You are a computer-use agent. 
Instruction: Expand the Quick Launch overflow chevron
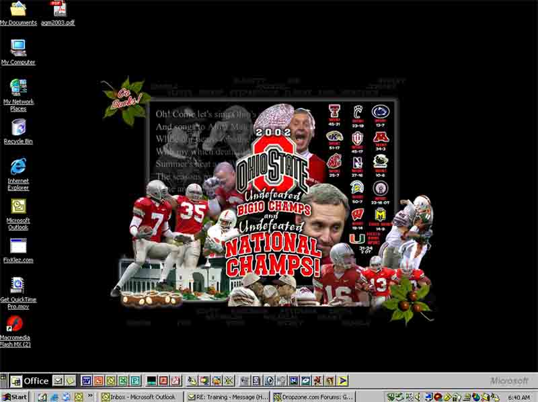point(90,397)
